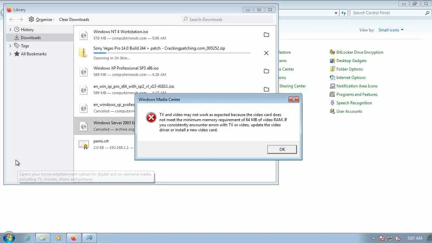The width and height of the screenshot is (432, 243).
Task: Click the Control Panel search magnifier icon
Action: 427,13
